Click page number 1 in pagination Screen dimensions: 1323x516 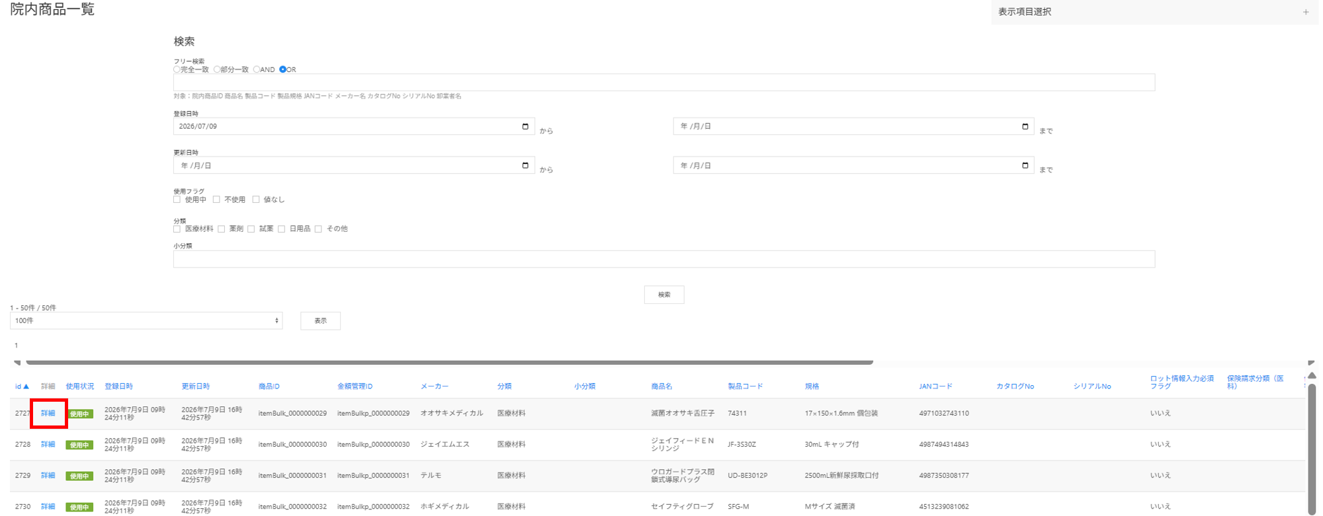16,346
